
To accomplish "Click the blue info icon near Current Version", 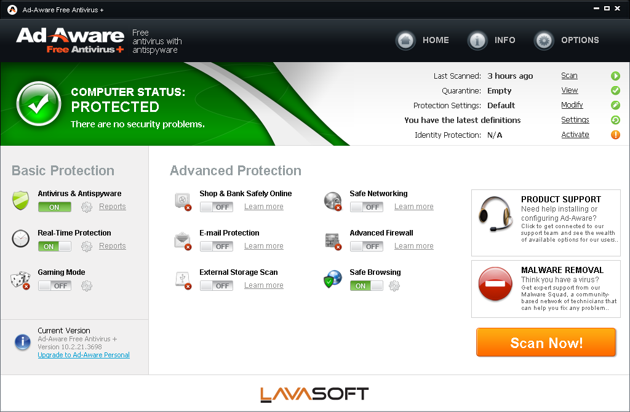I will pyautogui.click(x=23, y=342).
